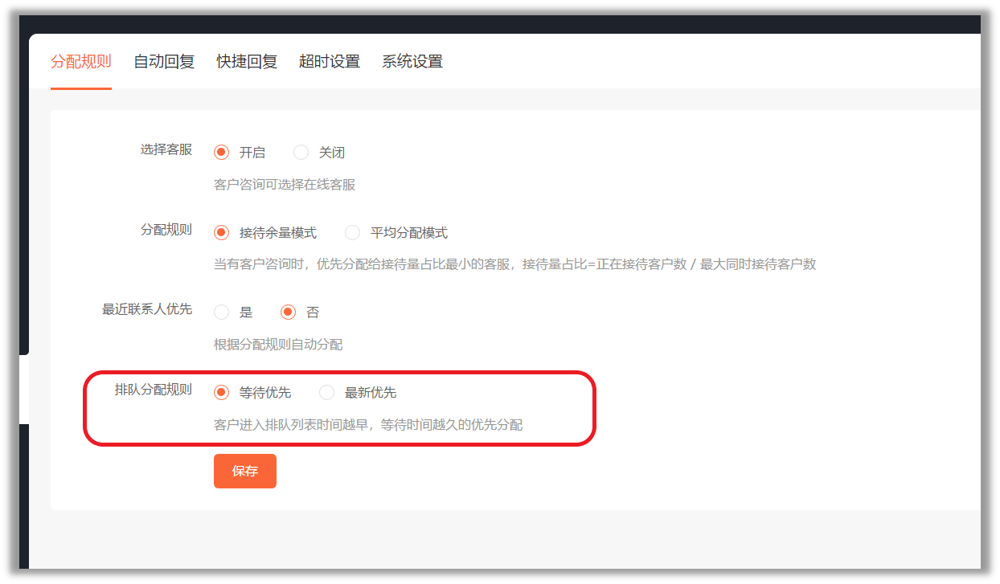Click hint text 根据分配规则自动分配

pos(278,345)
